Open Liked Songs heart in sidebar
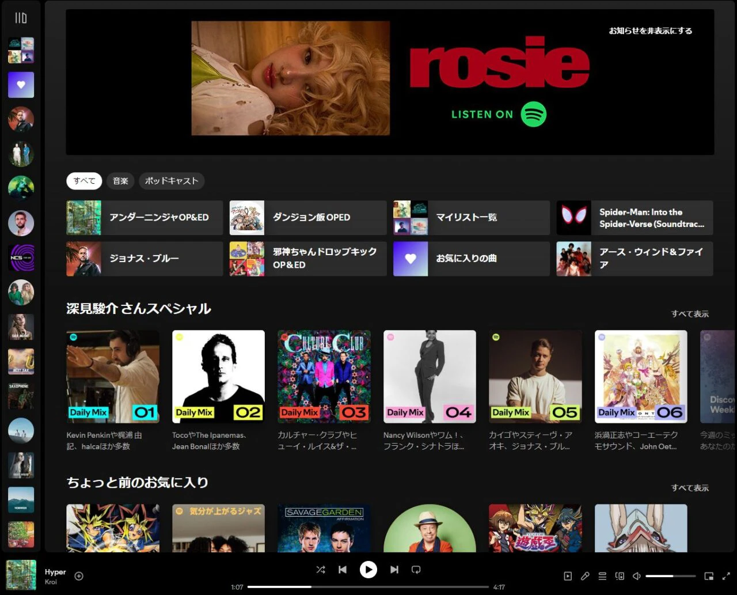This screenshot has height=595, width=737. pos(21,85)
